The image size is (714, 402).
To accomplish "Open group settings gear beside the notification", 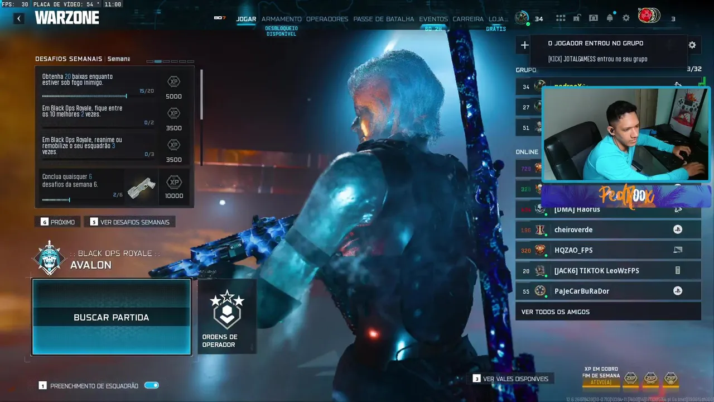I will tap(692, 45).
